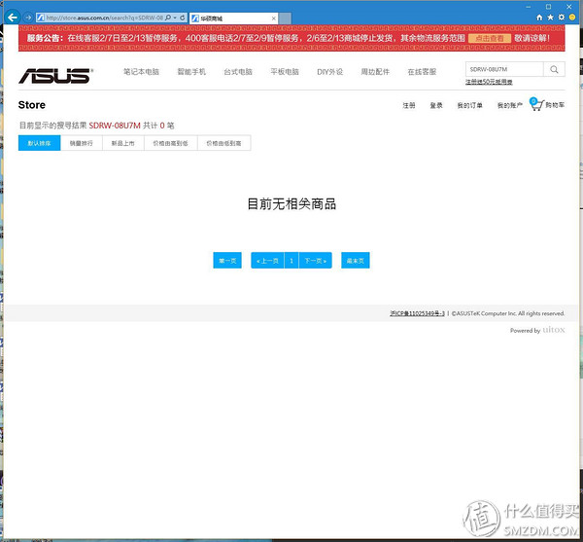Open the 台式电脑 menu

coord(238,71)
